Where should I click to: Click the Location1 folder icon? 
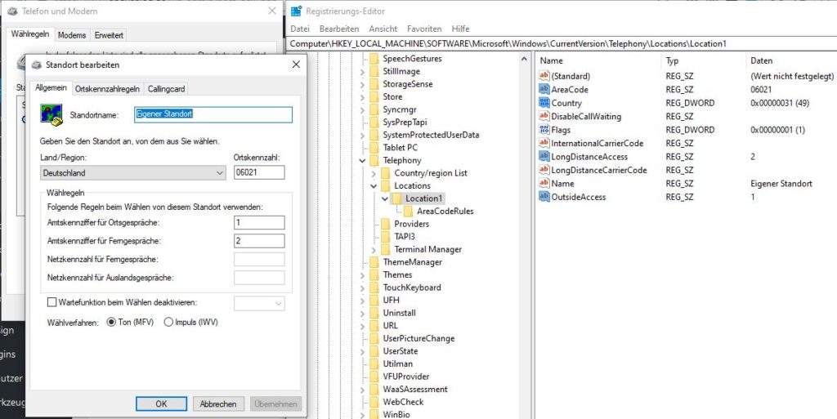pos(397,198)
